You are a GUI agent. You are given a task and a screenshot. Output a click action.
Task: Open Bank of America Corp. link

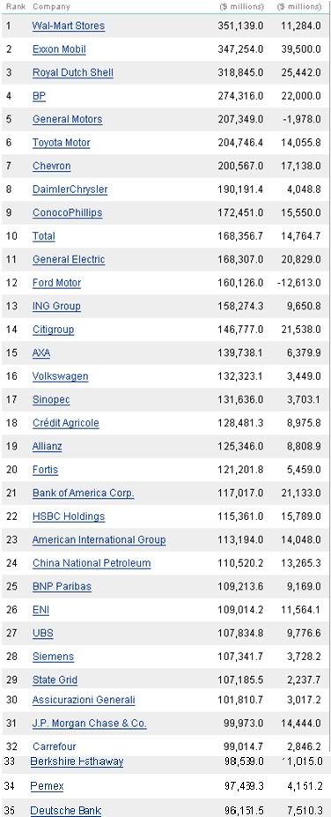84,493
